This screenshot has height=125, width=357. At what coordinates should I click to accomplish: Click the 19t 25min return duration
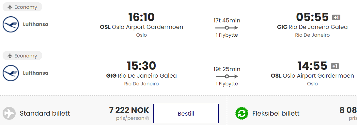click(x=227, y=69)
